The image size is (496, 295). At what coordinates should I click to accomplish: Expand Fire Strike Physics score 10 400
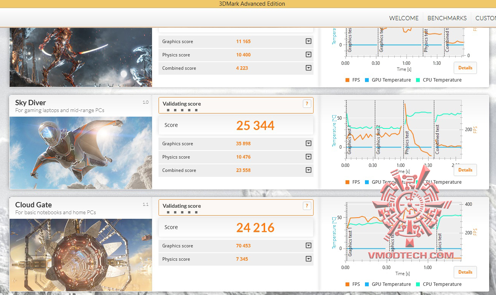[309, 55]
